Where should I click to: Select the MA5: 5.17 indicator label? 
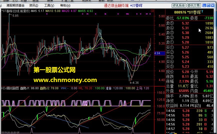[37, 11]
